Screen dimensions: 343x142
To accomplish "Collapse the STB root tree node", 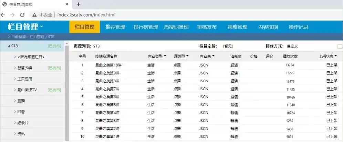I will [x=9, y=46].
